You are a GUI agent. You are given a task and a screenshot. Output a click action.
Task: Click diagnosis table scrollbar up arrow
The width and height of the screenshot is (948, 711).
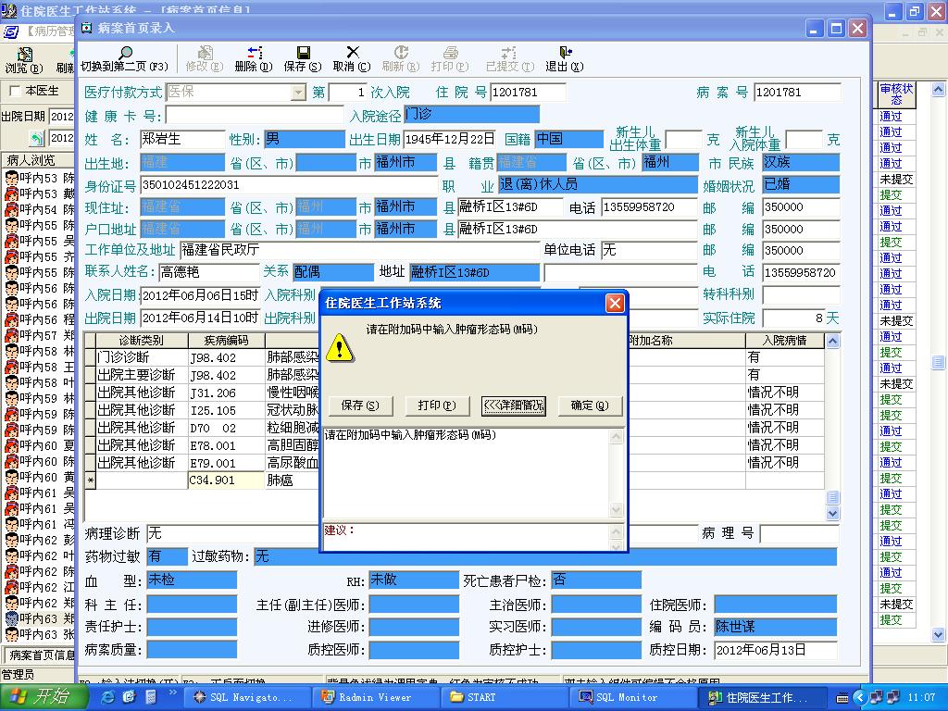tap(832, 341)
